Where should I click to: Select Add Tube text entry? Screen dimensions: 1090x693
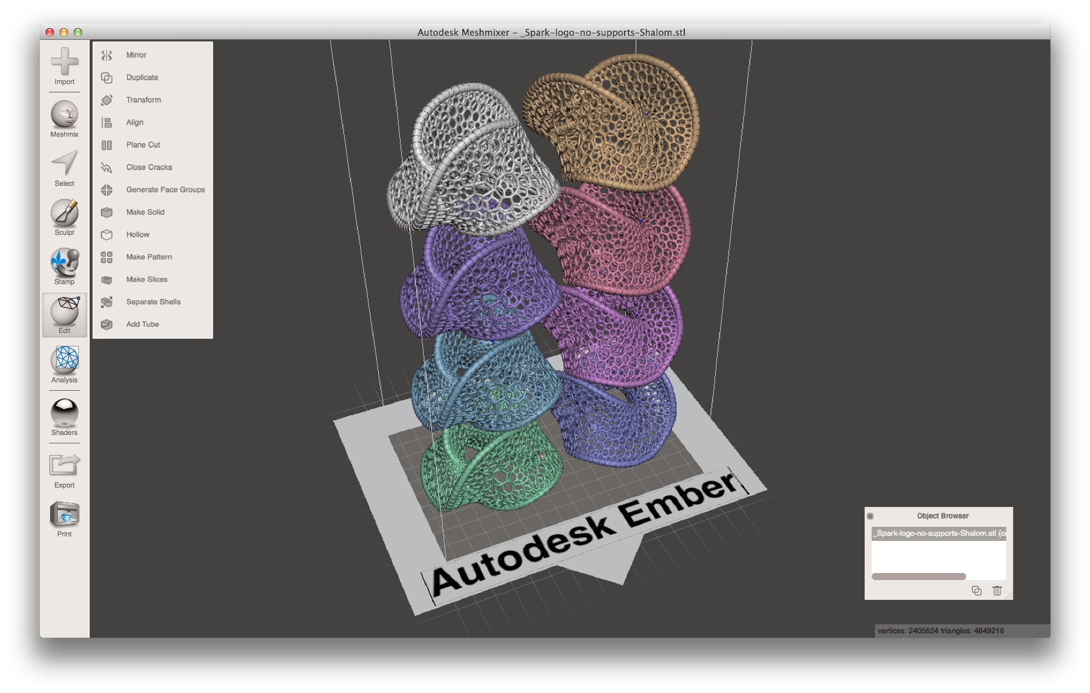tap(143, 325)
